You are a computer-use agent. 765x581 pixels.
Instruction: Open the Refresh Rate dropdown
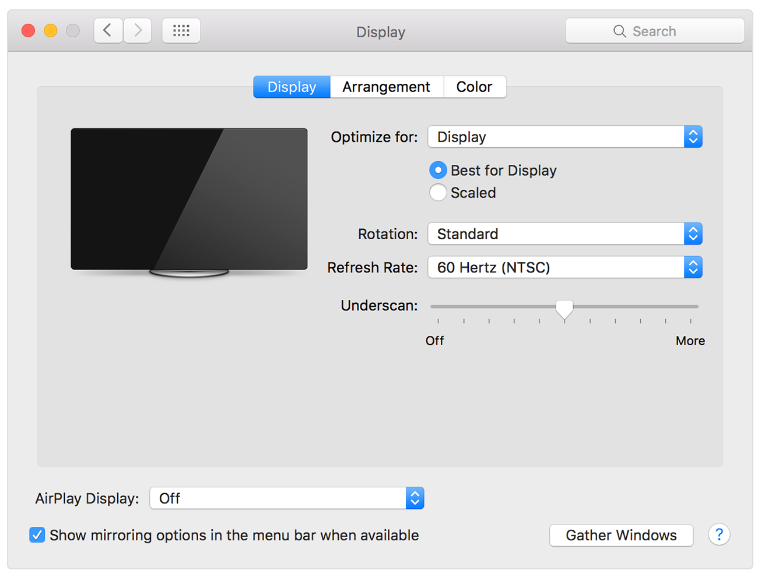564,267
